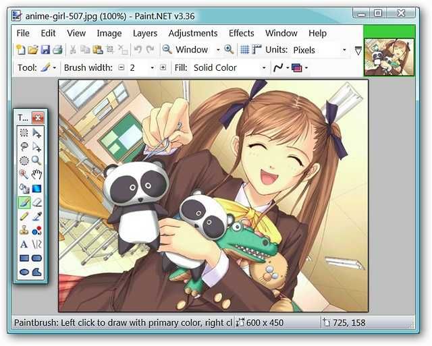The image size is (432, 346).
Task: Click the Deselect icon
Action: 123,50
